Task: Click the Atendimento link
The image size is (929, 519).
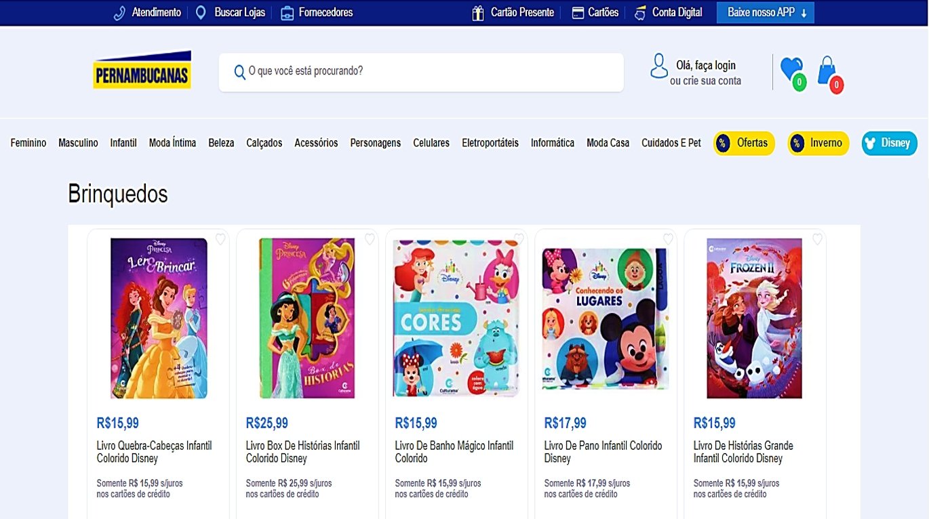Action: tap(157, 13)
